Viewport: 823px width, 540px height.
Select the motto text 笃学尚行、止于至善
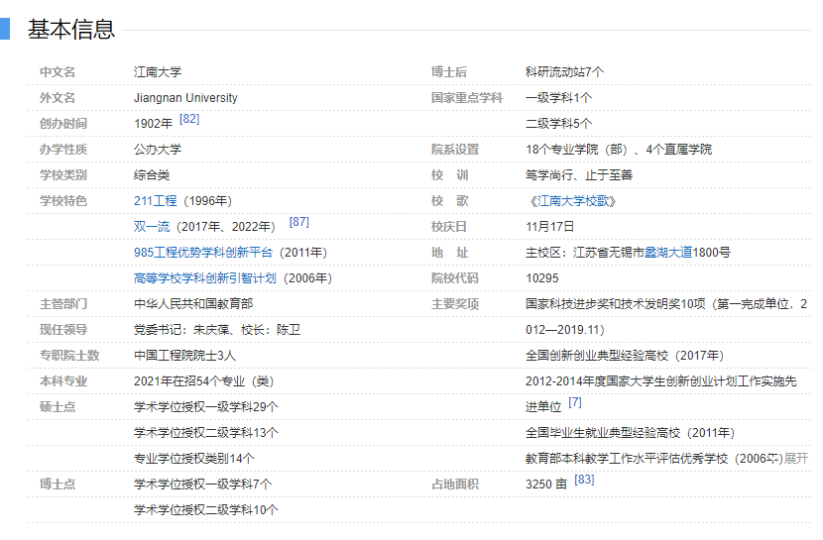coord(578,175)
